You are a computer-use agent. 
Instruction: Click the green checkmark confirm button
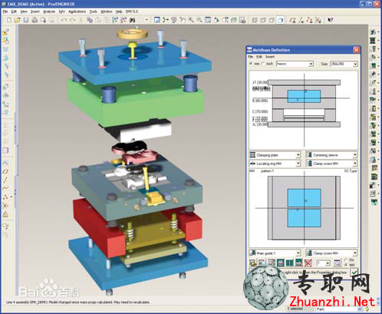354,272
